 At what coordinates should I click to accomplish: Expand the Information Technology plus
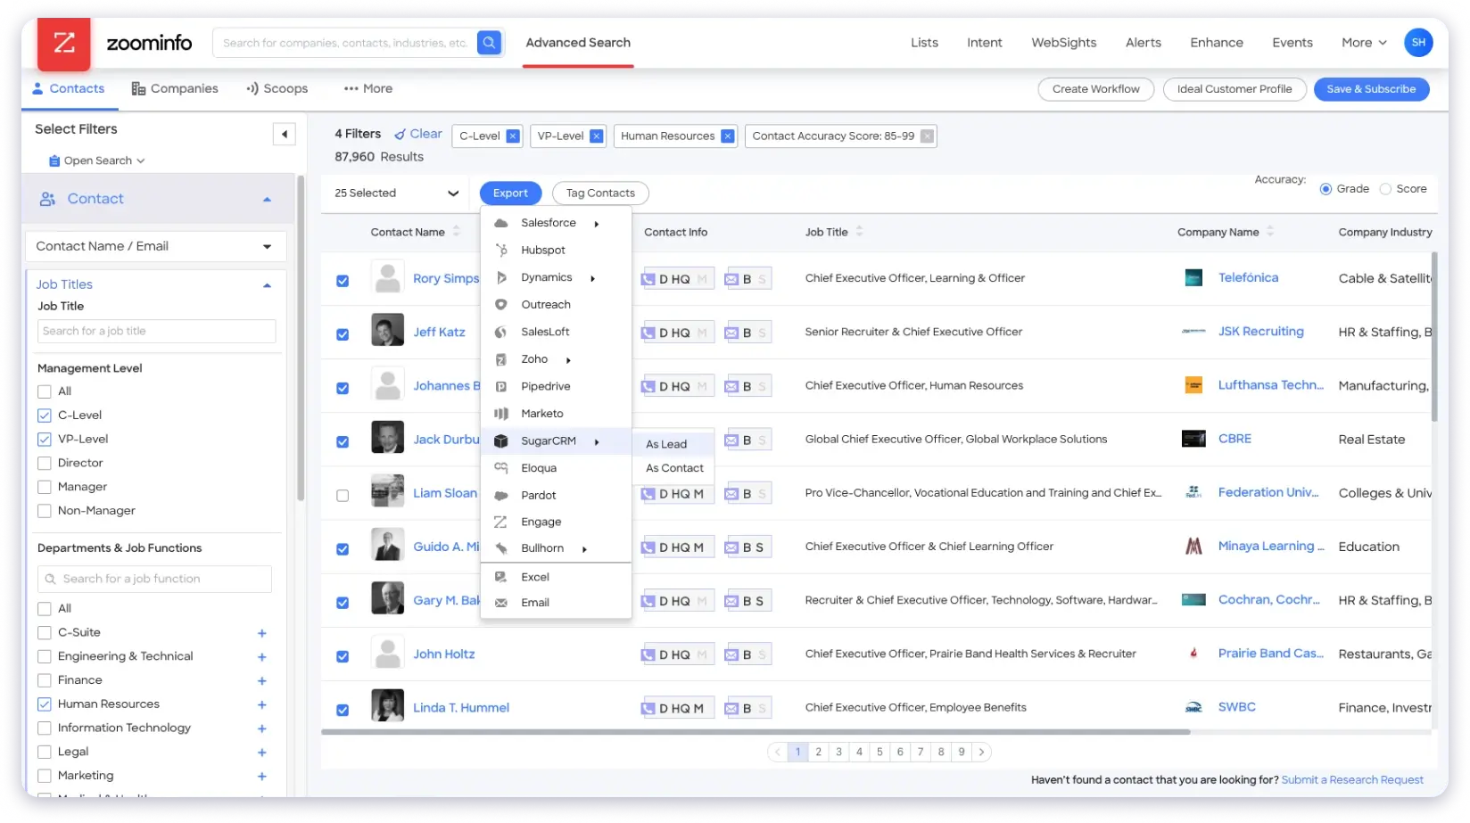262,729
